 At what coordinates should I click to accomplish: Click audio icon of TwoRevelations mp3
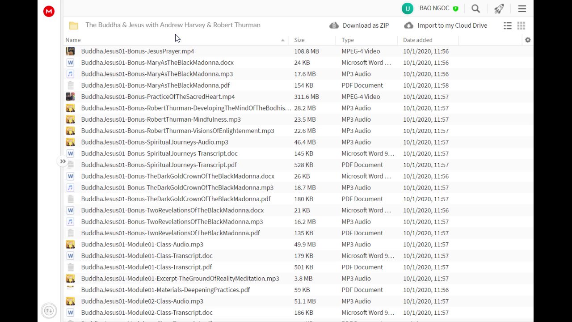click(70, 221)
